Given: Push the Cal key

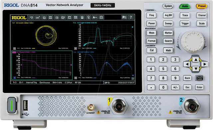Looking at the screenshot, I should 151,50.
